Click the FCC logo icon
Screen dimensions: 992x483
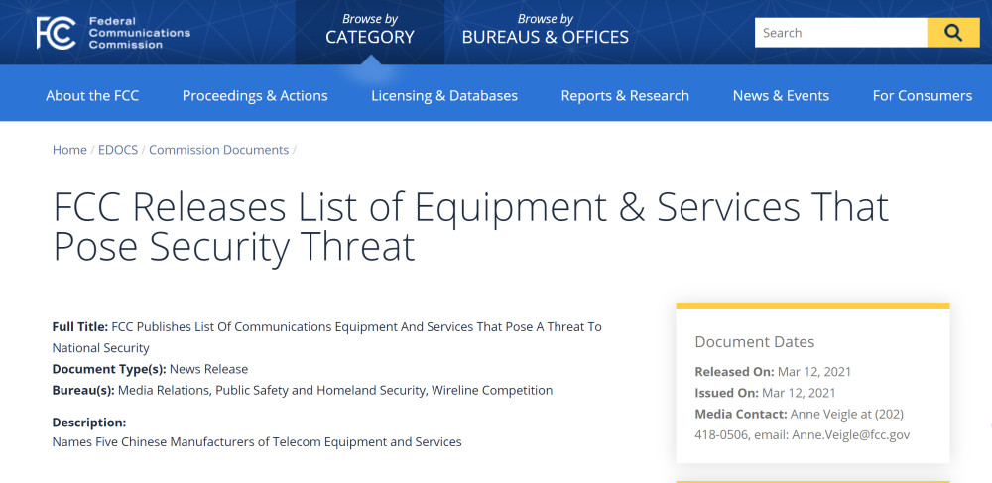pos(57,33)
